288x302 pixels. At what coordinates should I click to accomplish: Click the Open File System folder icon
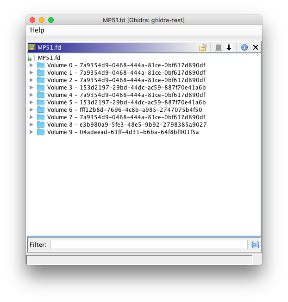(203, 47)
